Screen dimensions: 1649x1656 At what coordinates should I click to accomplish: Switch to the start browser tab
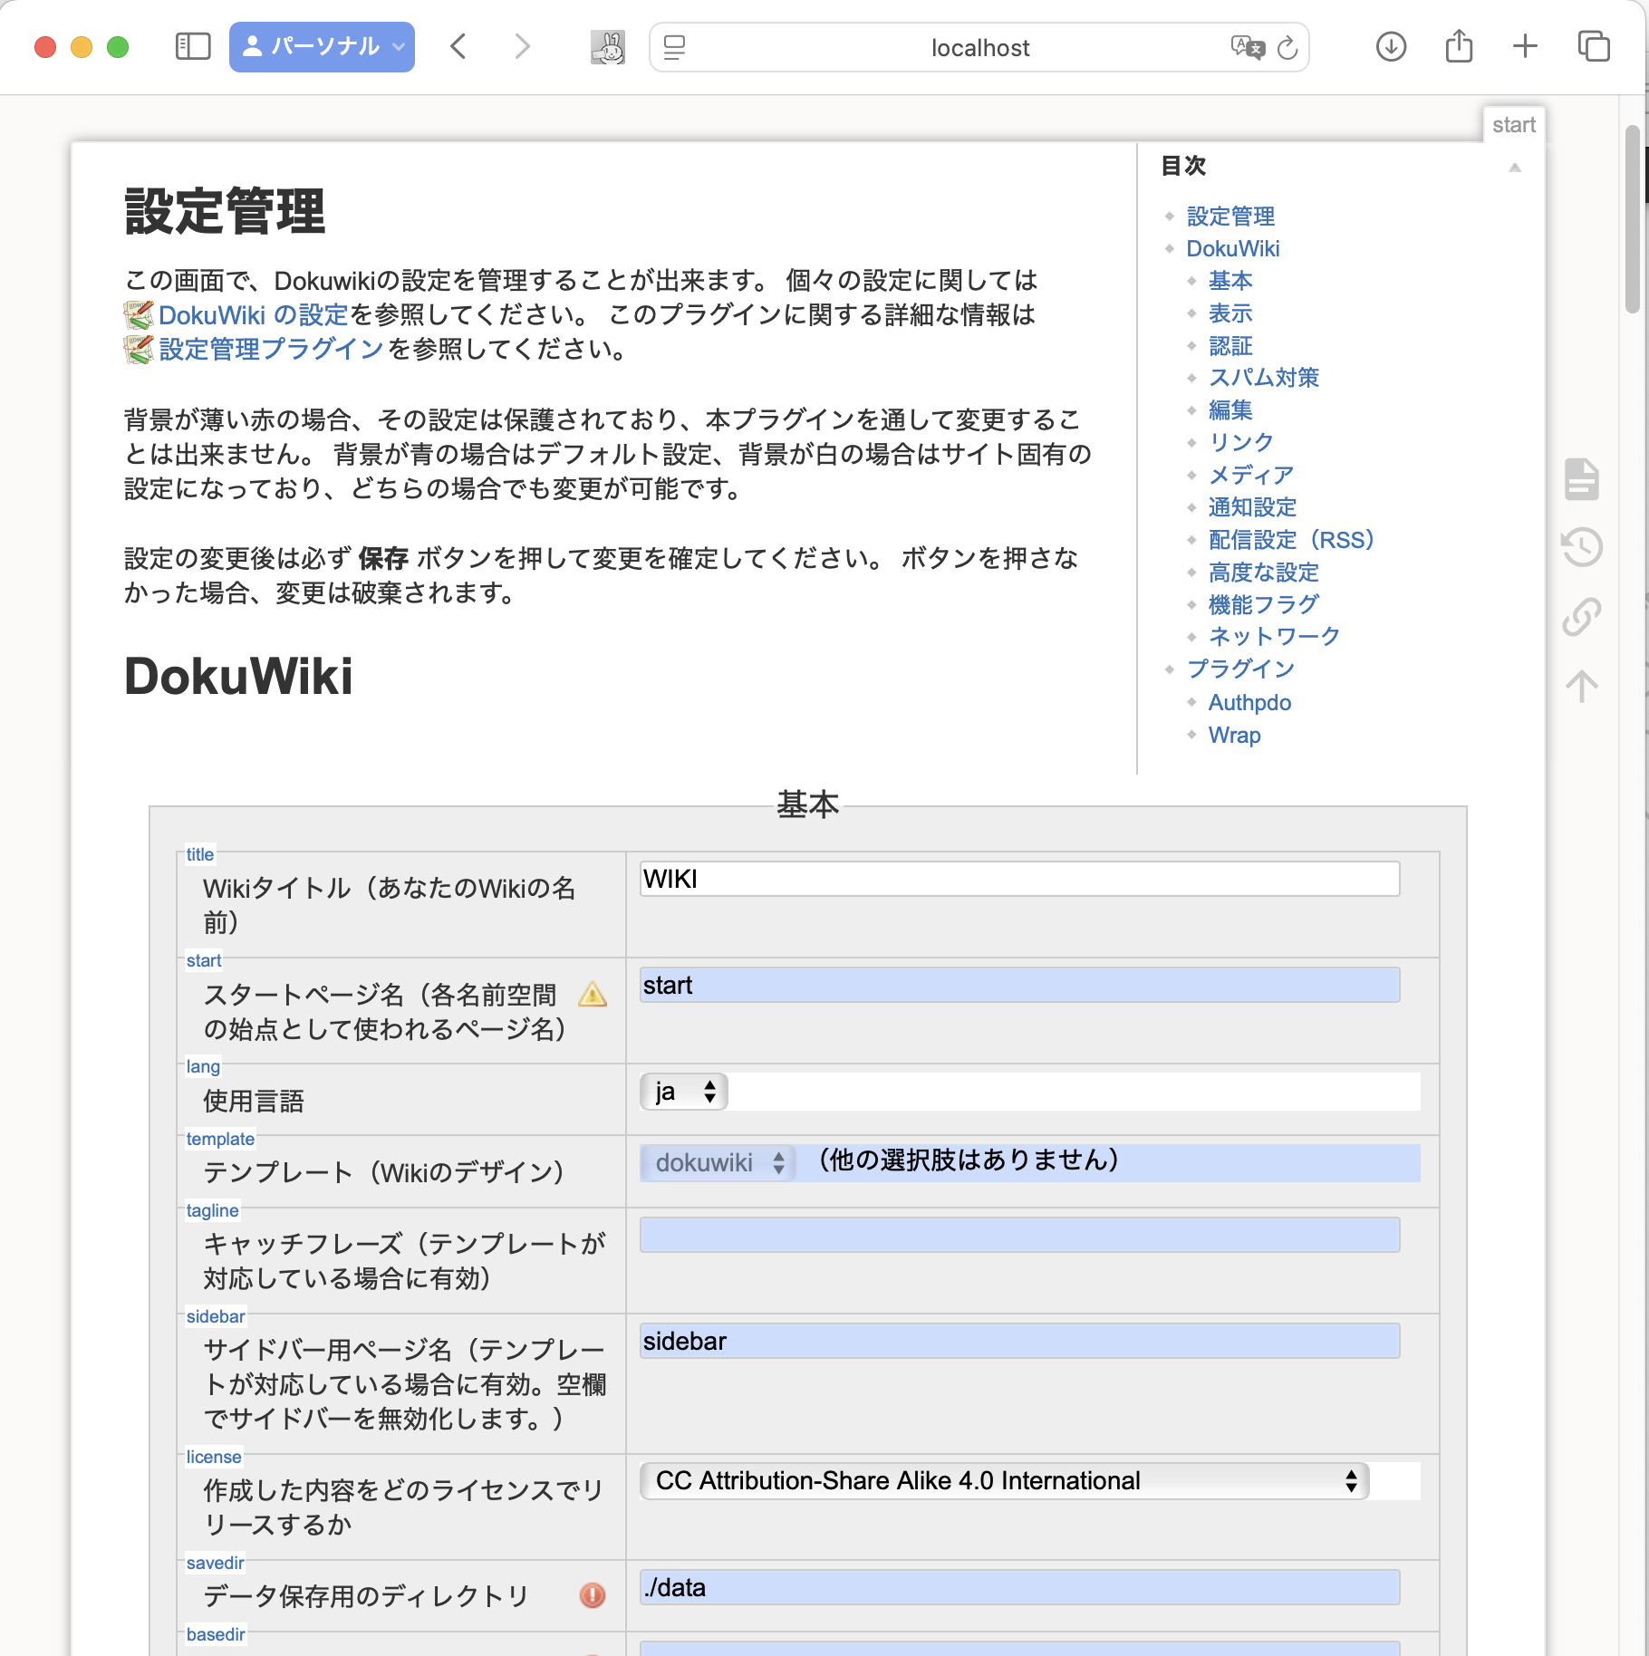coord(1514,124)
